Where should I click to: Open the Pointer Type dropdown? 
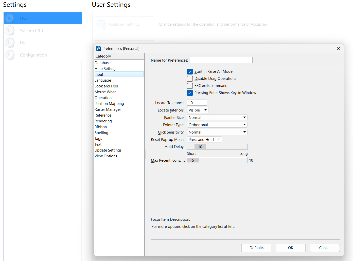pos(217,125)
